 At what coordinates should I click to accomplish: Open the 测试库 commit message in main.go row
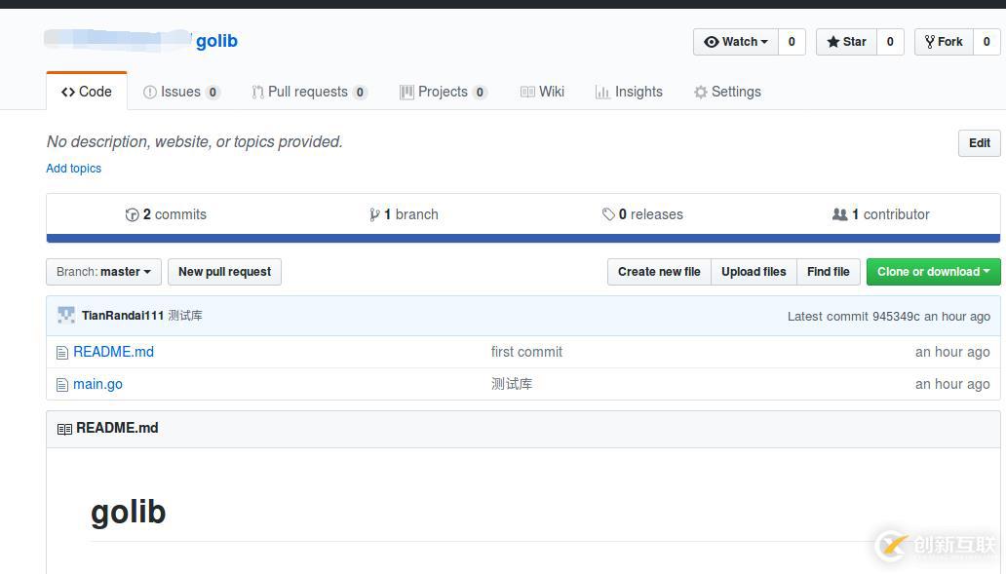tap(512, 384)
